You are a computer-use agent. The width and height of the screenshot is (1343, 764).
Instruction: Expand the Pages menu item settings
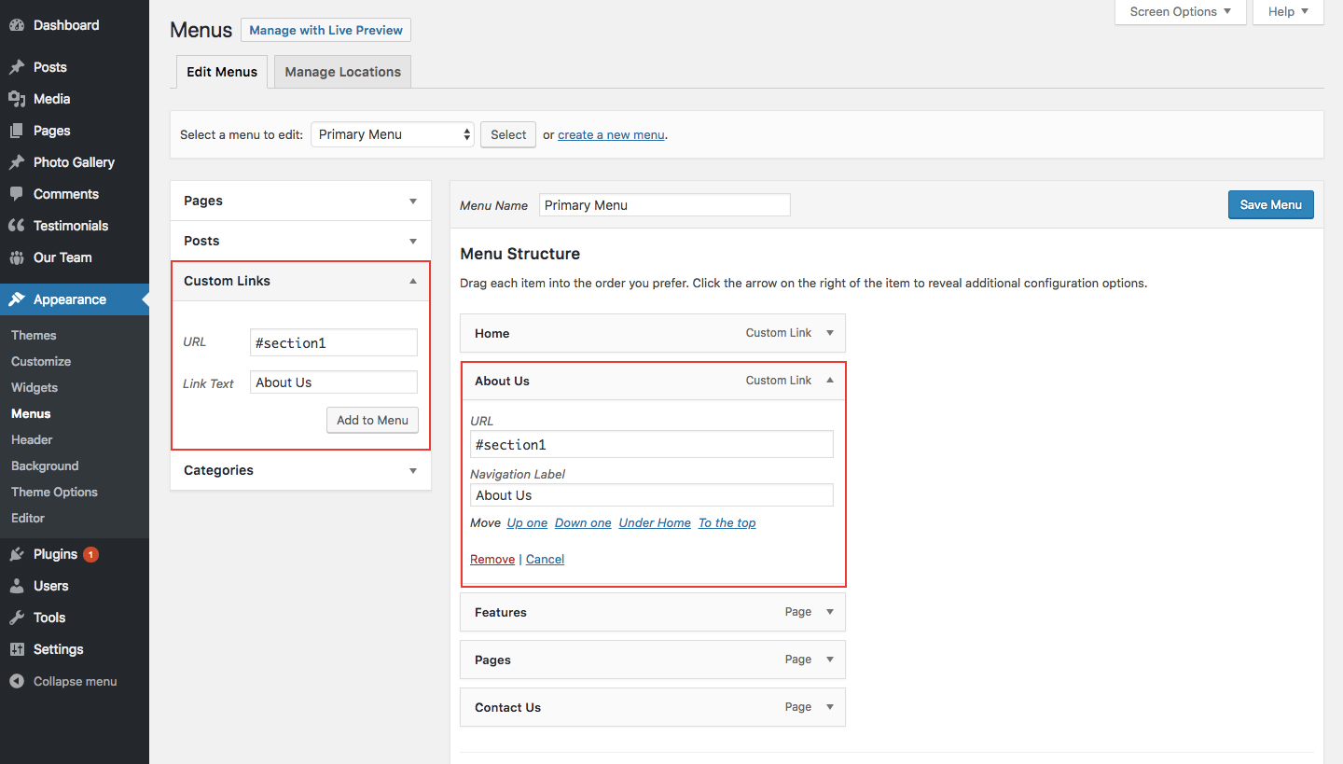click(830, 660)
